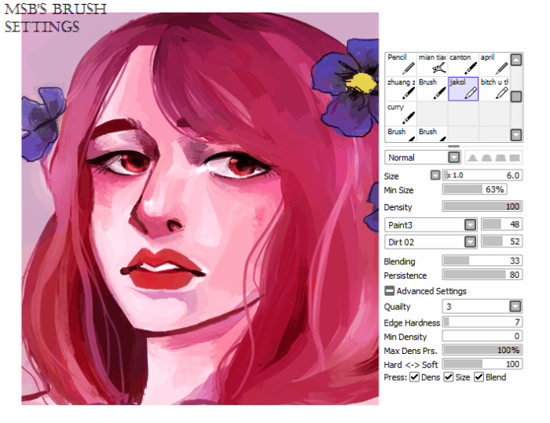Adjust the Paint3 intensity slider at 48
The image size is (550, 423).
tap(502, 224)
